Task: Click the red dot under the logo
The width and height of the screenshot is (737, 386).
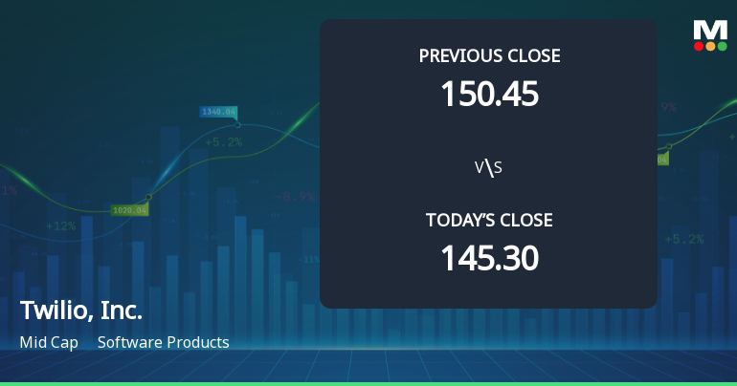Action: click(x=698, y=45)
